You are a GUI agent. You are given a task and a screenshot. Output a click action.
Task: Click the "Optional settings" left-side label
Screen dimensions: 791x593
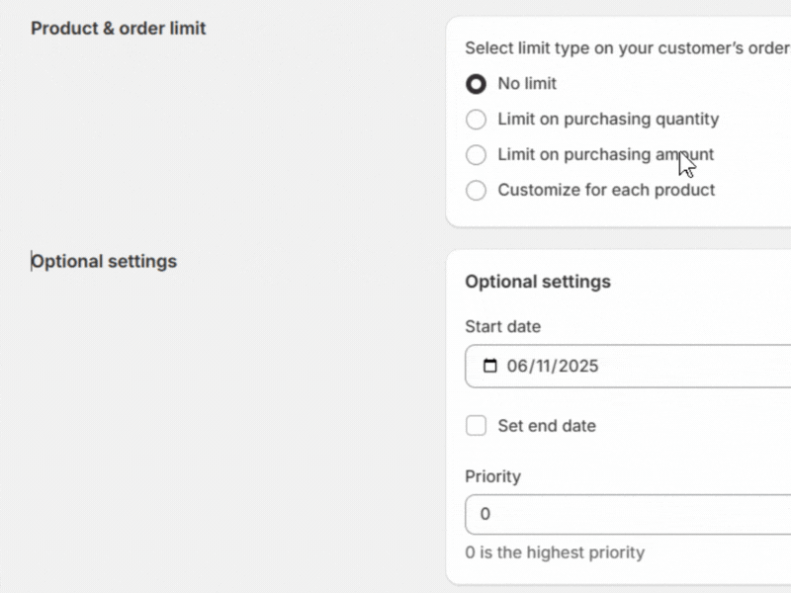tap(103, 261)
